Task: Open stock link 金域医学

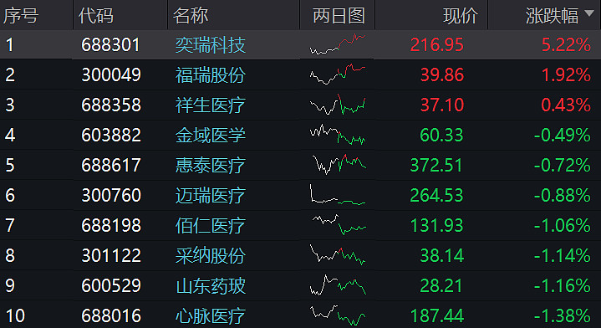Action: (x=211, y=135)
